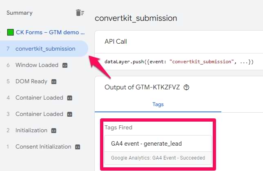The height and width of the screenshot is (171, 263).
Task: Open help icon beside Output of GTM-KTKZFVZ
Action: [187, 87]
